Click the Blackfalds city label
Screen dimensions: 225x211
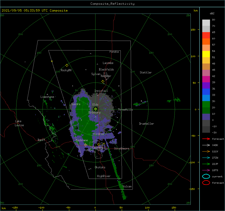pos(106,69)
